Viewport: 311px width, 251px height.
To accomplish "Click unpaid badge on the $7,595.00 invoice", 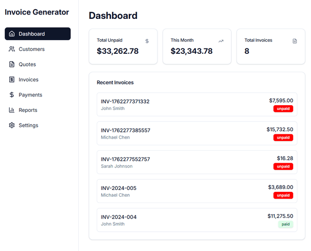I will click(x=283, y=109).
